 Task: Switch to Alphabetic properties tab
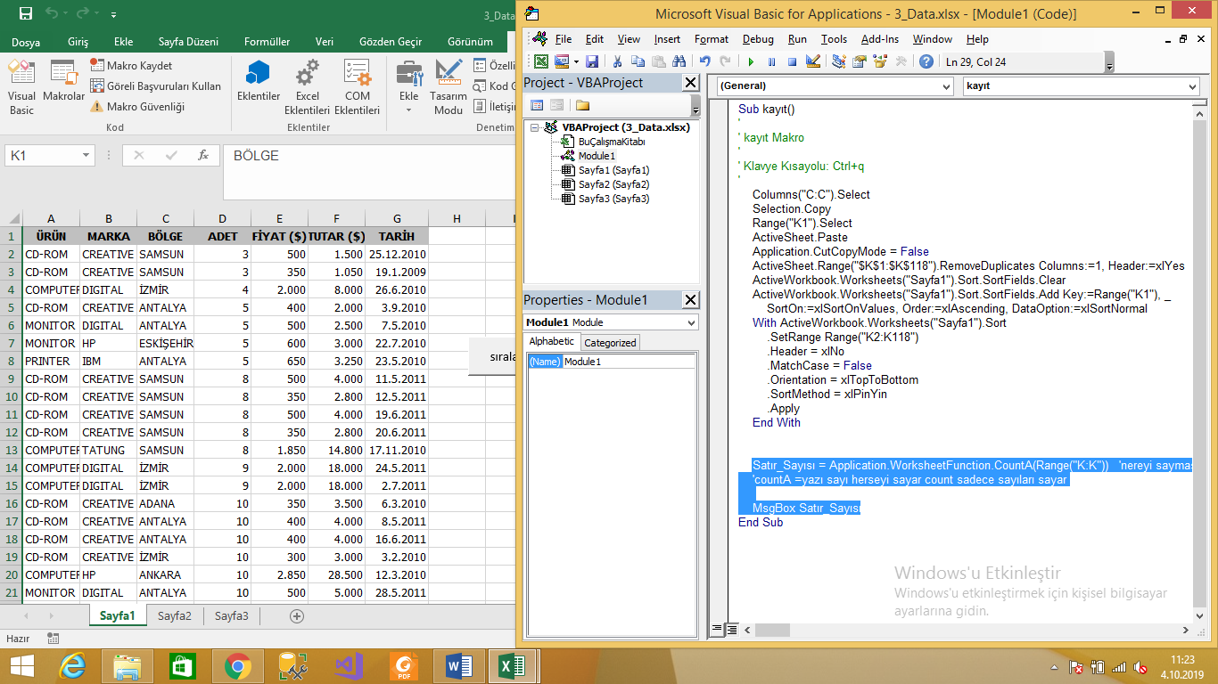point(552,342)
